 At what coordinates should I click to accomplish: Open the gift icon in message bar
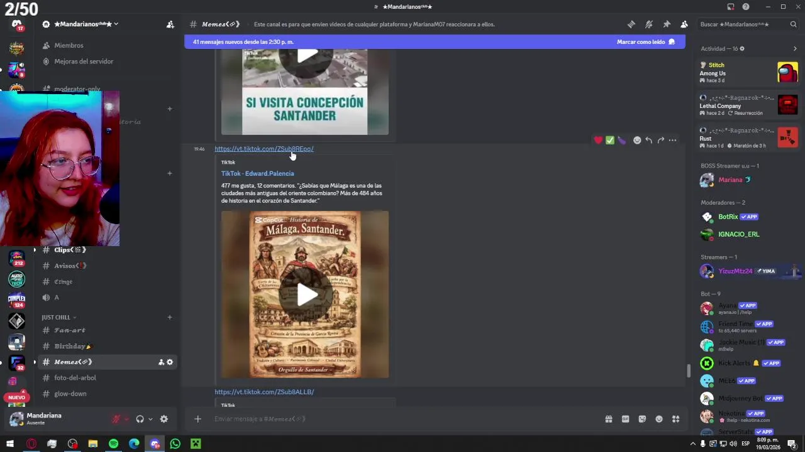609,419
